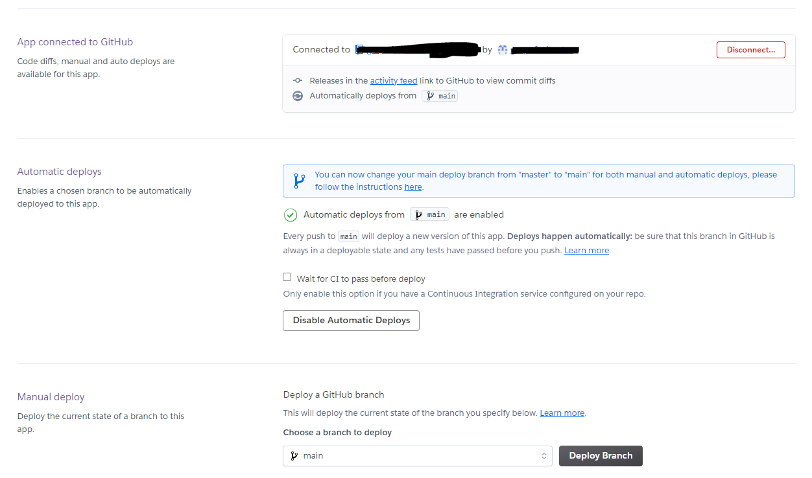The height and width of the screenshot is (478, 812).
Task: Open the activity feed link
Action: (394, 81)
